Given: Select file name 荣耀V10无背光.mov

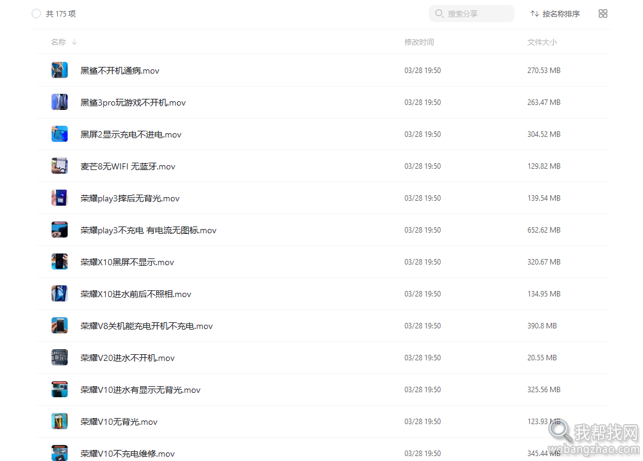Looking at the screenshot, I should point(119,422).
